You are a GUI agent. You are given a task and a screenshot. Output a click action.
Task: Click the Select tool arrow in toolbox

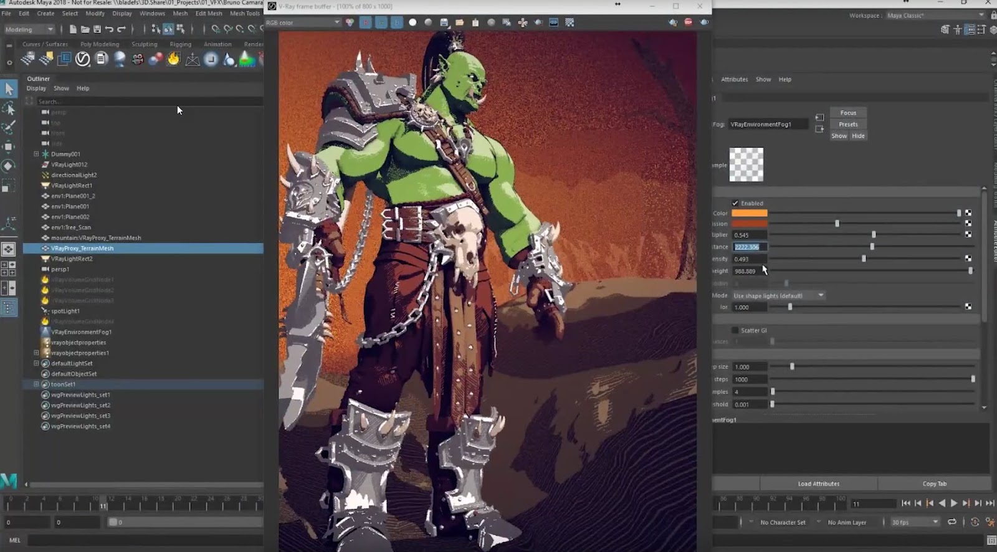pyautogui.click(x=9, y=89)
